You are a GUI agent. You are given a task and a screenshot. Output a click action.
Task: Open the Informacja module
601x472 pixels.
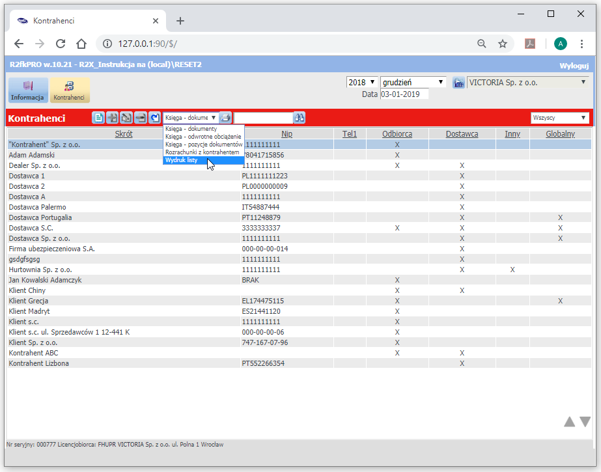tap(28, 90)
